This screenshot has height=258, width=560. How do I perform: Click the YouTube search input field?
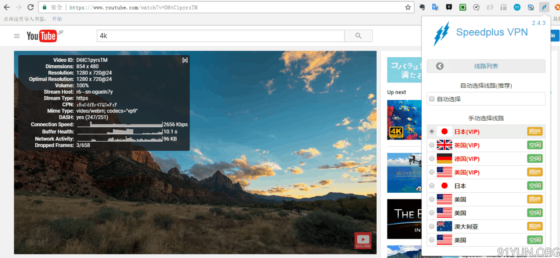220,36
